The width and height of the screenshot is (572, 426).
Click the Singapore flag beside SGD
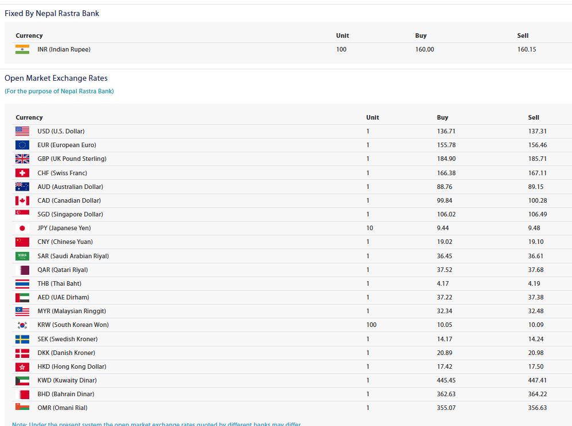click(22, 214)
